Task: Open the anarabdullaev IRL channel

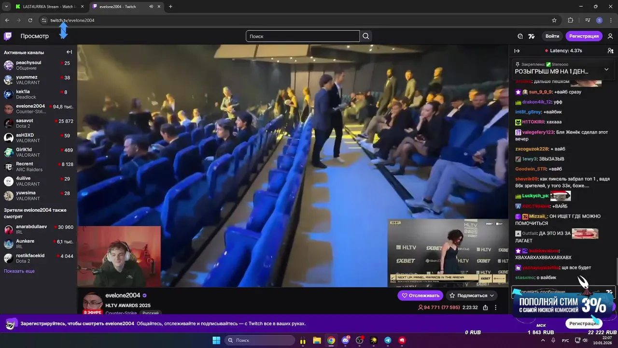Action: pyautogui.click(x=39, y=230)
